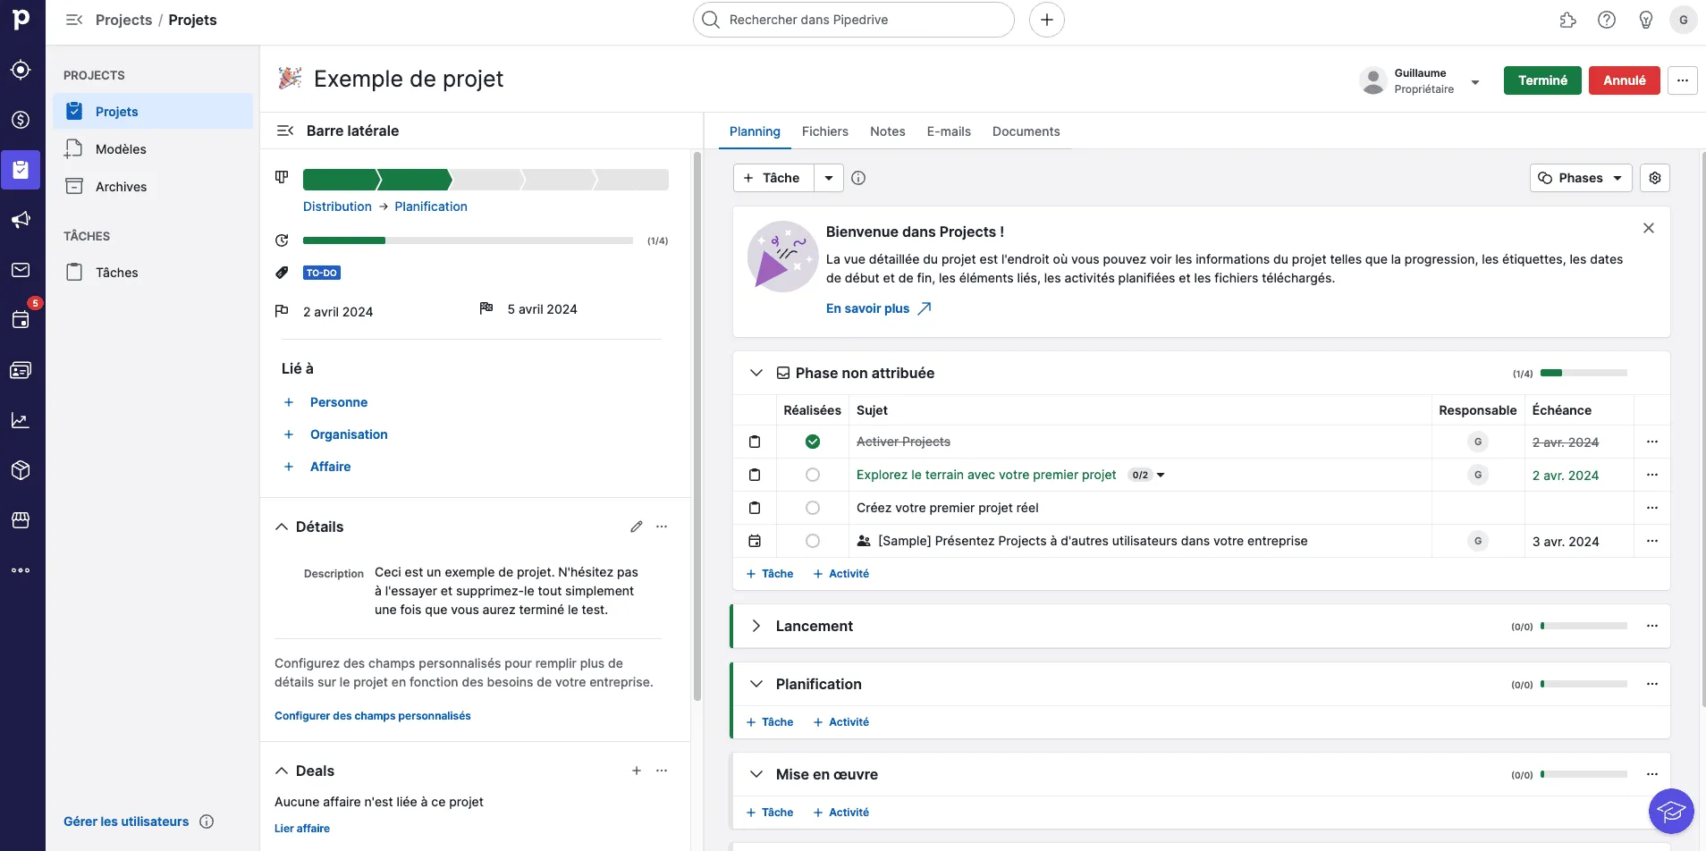This screenshot has height=851, width=1706.
Task: Open the En savoir plus link
Action: coord(879,308)
